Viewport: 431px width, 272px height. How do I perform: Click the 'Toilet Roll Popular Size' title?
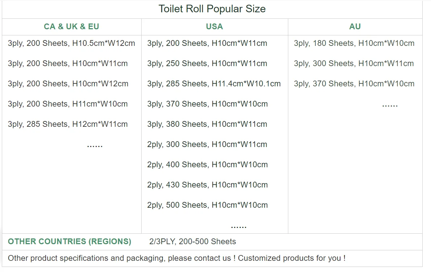point(212,9)
